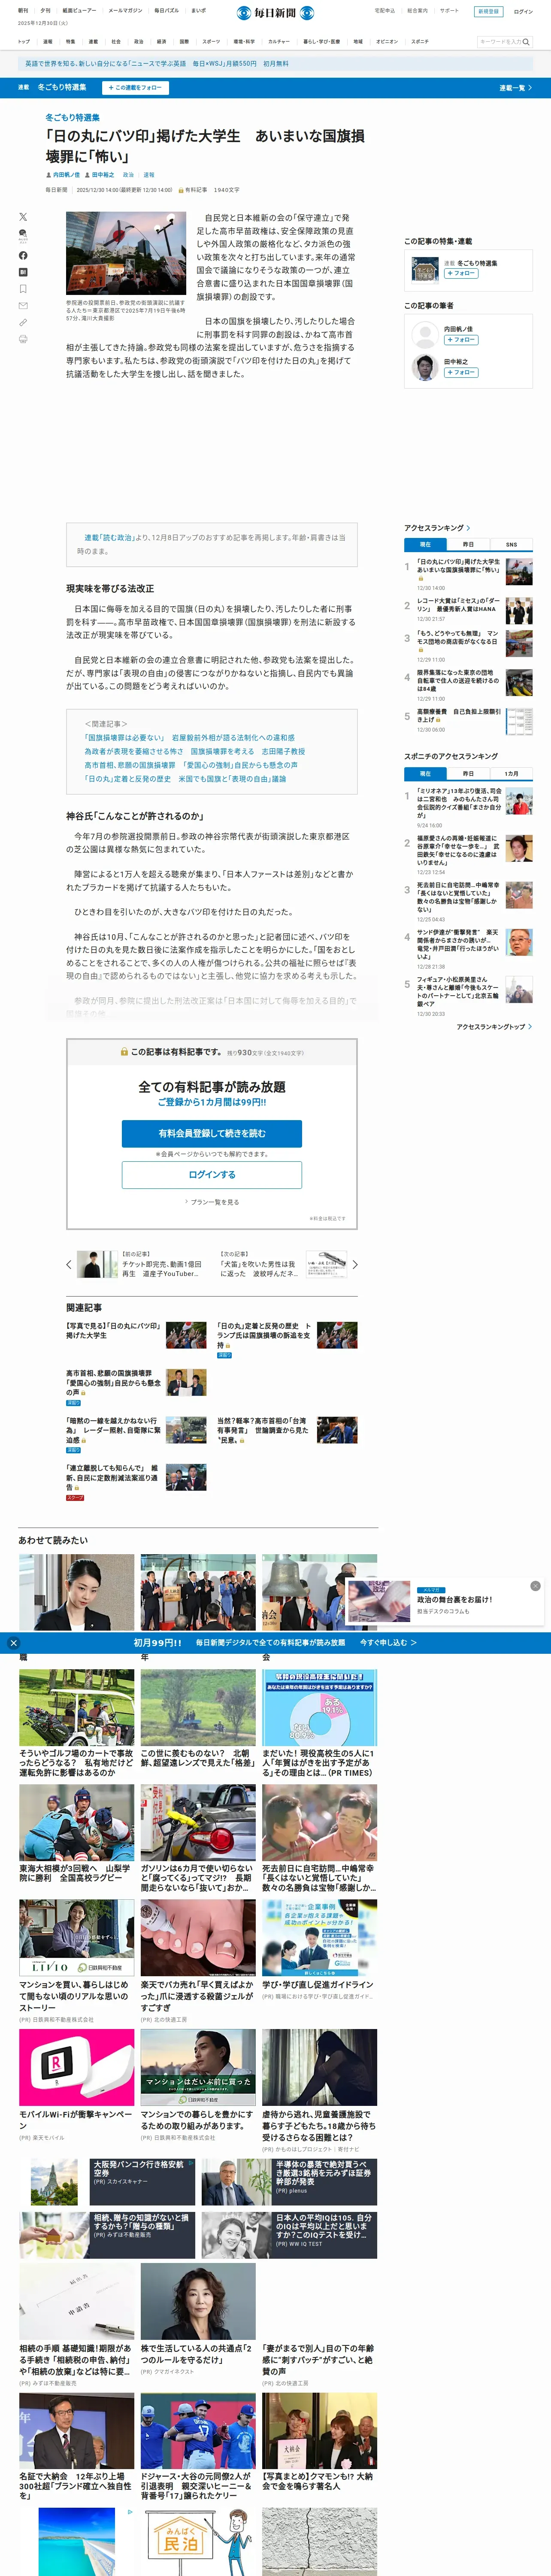
Task: Select SNS tab in access ranking
Action: tap(511, 544)
